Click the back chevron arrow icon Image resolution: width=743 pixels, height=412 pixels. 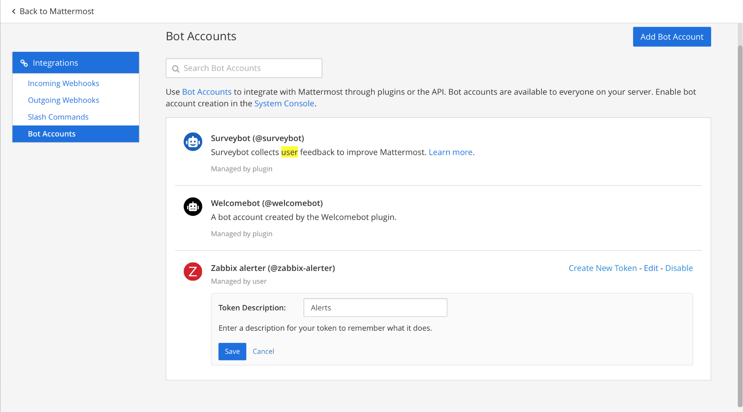click(14, 12)
